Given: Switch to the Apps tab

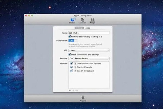Looking at the screenshot, I should click(x=87, y=28).
